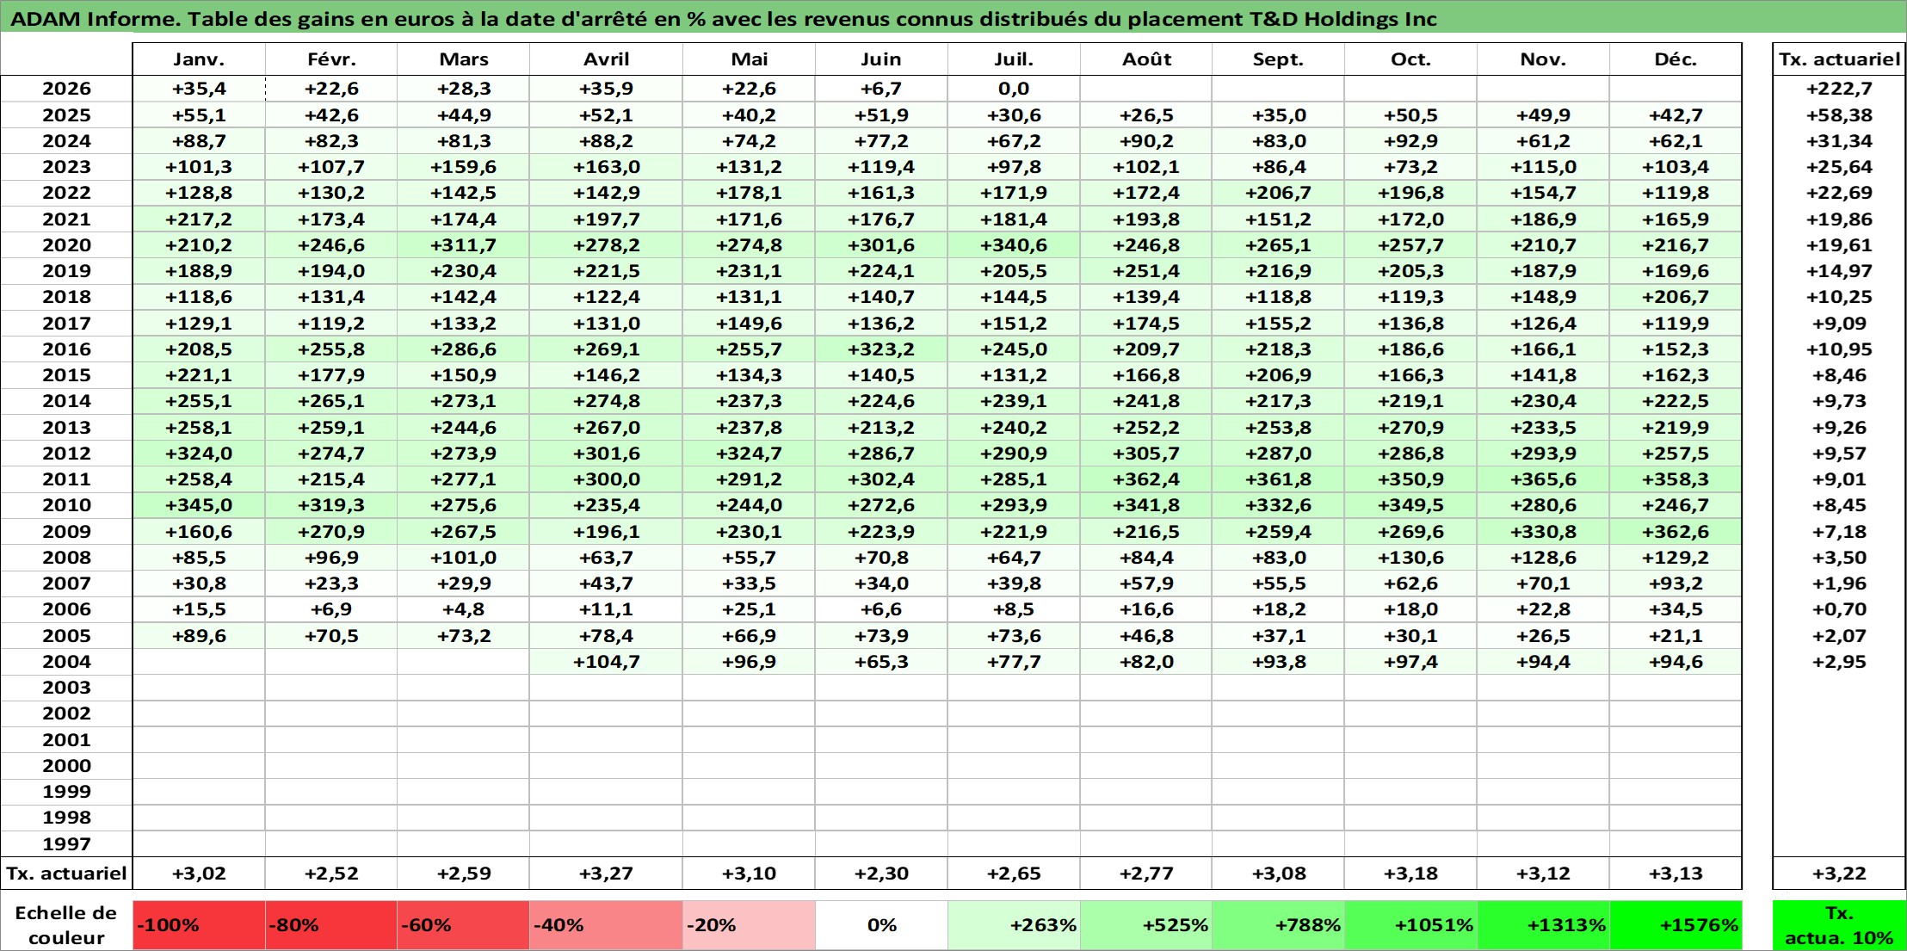Select the 2020 row label
1907x951 pixels.
pos(66,245)
